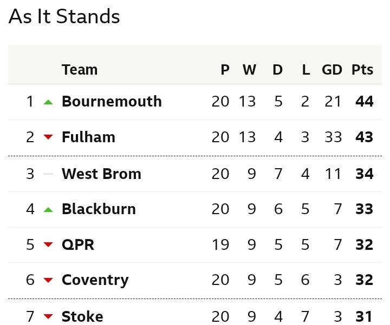Select the Blackburn team name
The height and width of the screenshot is (325, 390).
click(x=99, y=209)
